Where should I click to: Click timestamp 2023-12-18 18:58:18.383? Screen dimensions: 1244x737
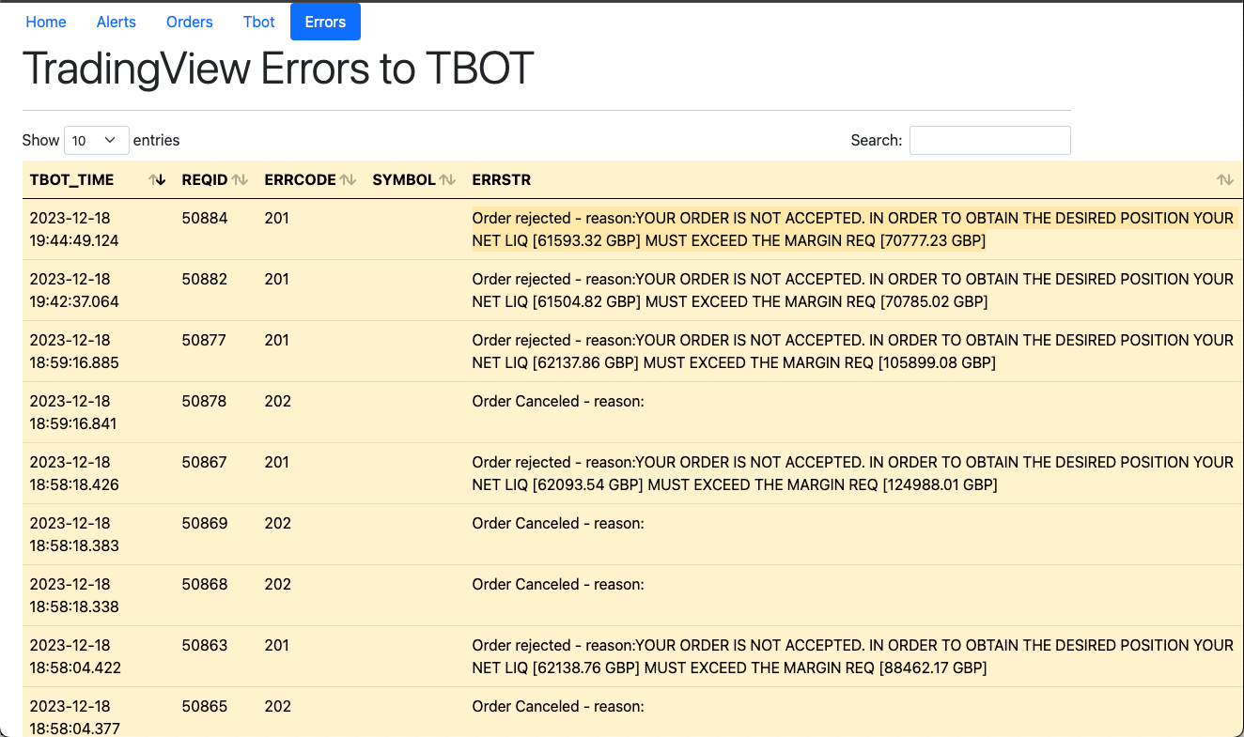[x=74, y=534]
